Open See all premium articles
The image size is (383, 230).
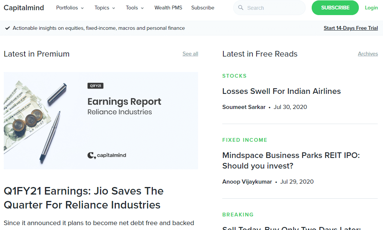(x=190, y=54)
